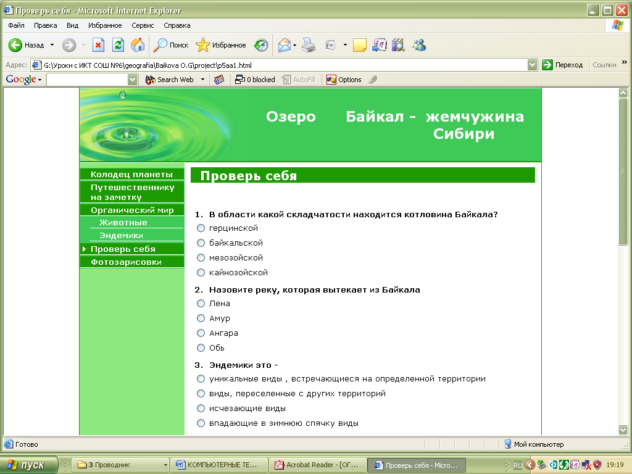Viewport: 632px width, 474px height.
Task: Select answer Лена
Action: click(x=201, y=304)
